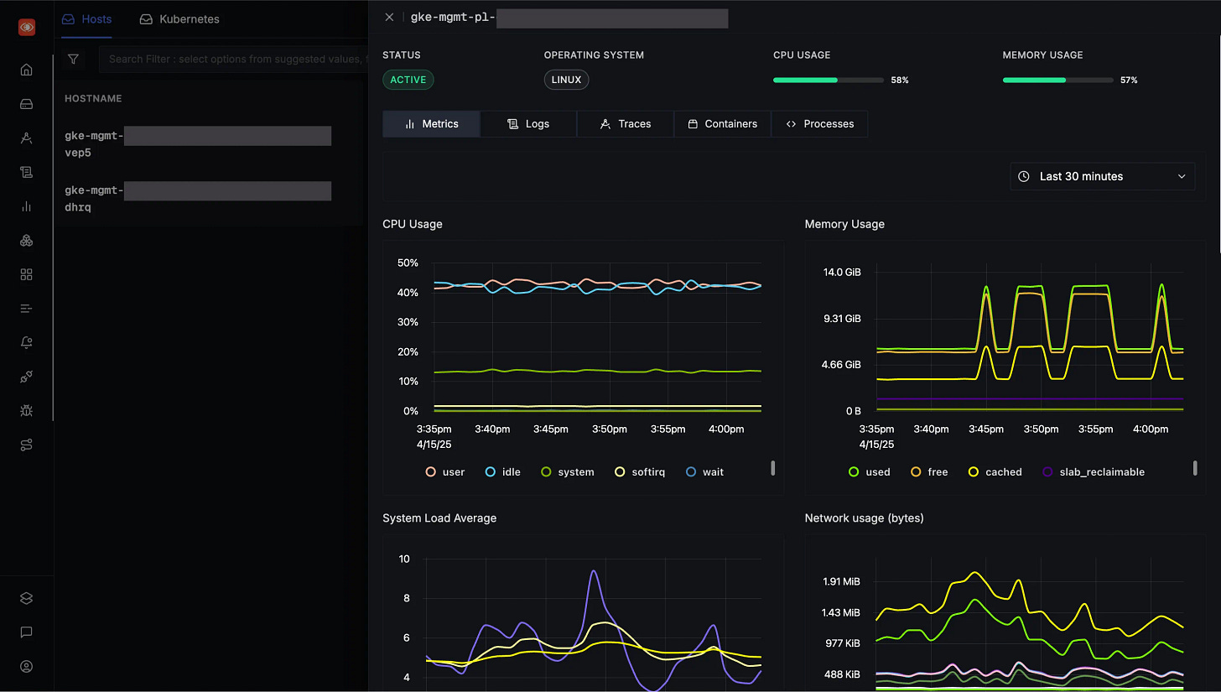The height and width of the screenshot is (692, 1221).
Task: Select the host row ending in dhrq
Action: click(198, 199)
